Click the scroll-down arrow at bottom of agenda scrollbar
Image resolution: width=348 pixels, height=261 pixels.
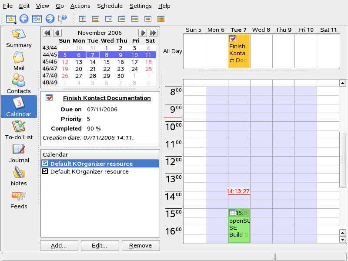342,240
